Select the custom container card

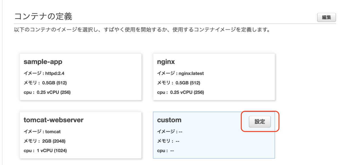pyautogui.click(x=214, y=135)
